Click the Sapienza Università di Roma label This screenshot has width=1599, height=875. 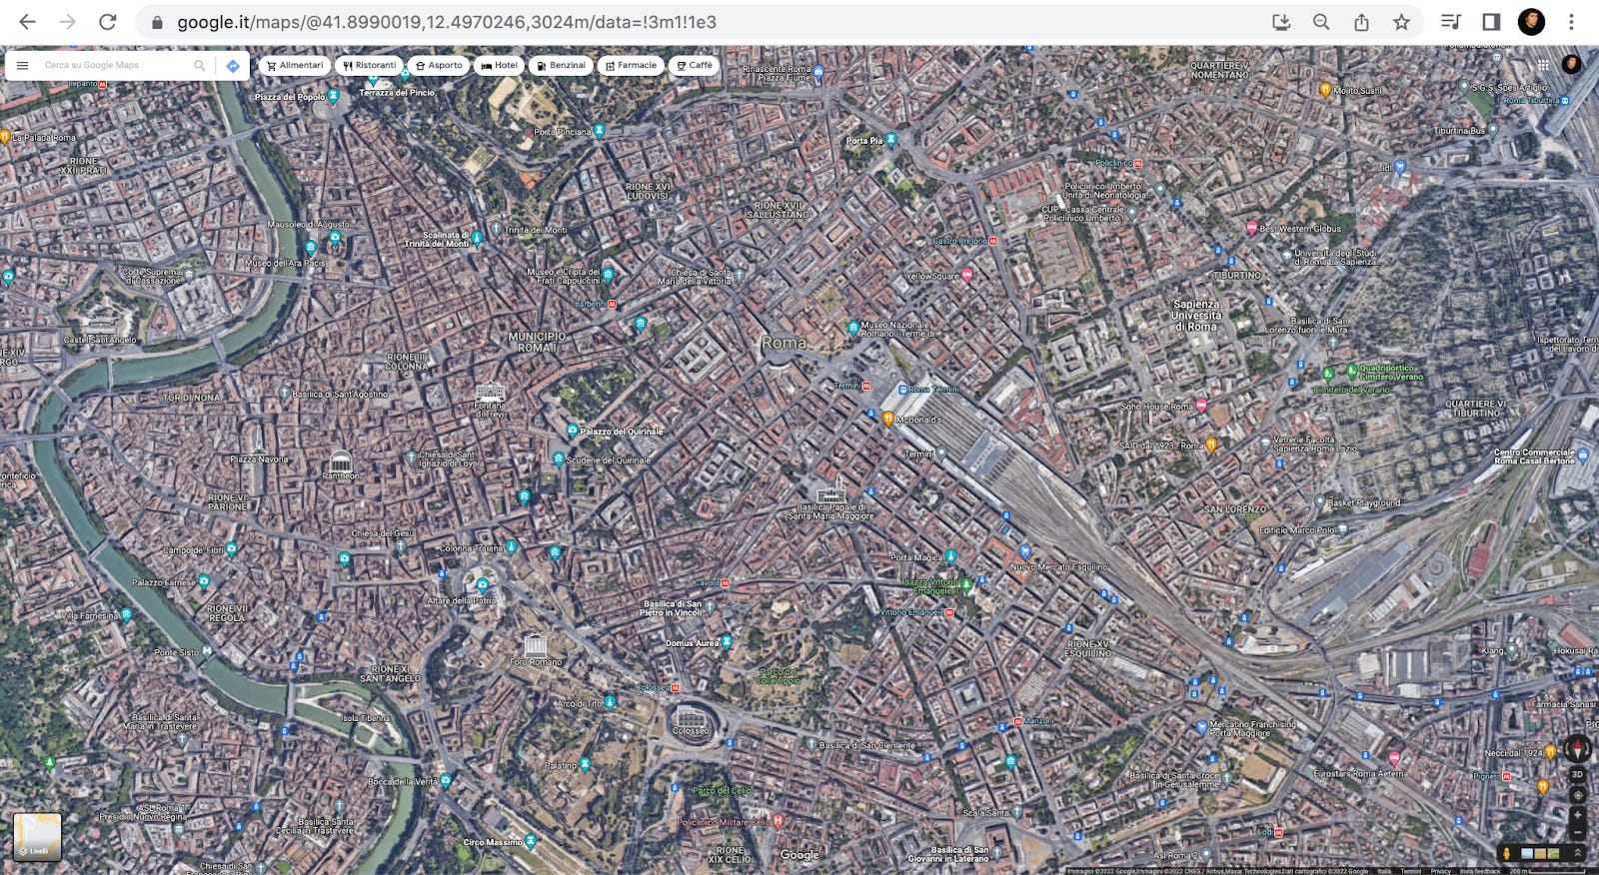[x=1195, y=315]
